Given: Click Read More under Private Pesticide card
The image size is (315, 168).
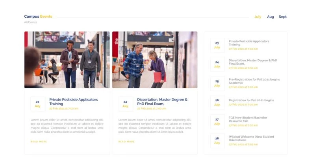Looking at the screenshot, I should pyautogui.click(x=39, y=142).
